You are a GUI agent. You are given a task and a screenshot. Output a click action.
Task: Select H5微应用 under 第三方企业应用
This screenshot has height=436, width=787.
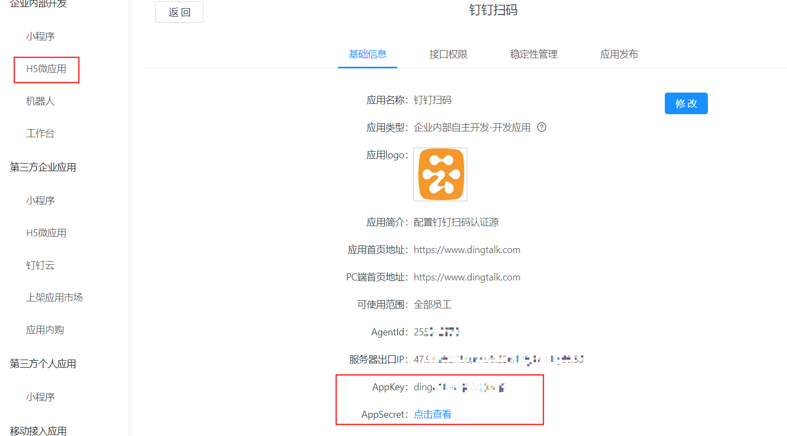click(46, 233)
